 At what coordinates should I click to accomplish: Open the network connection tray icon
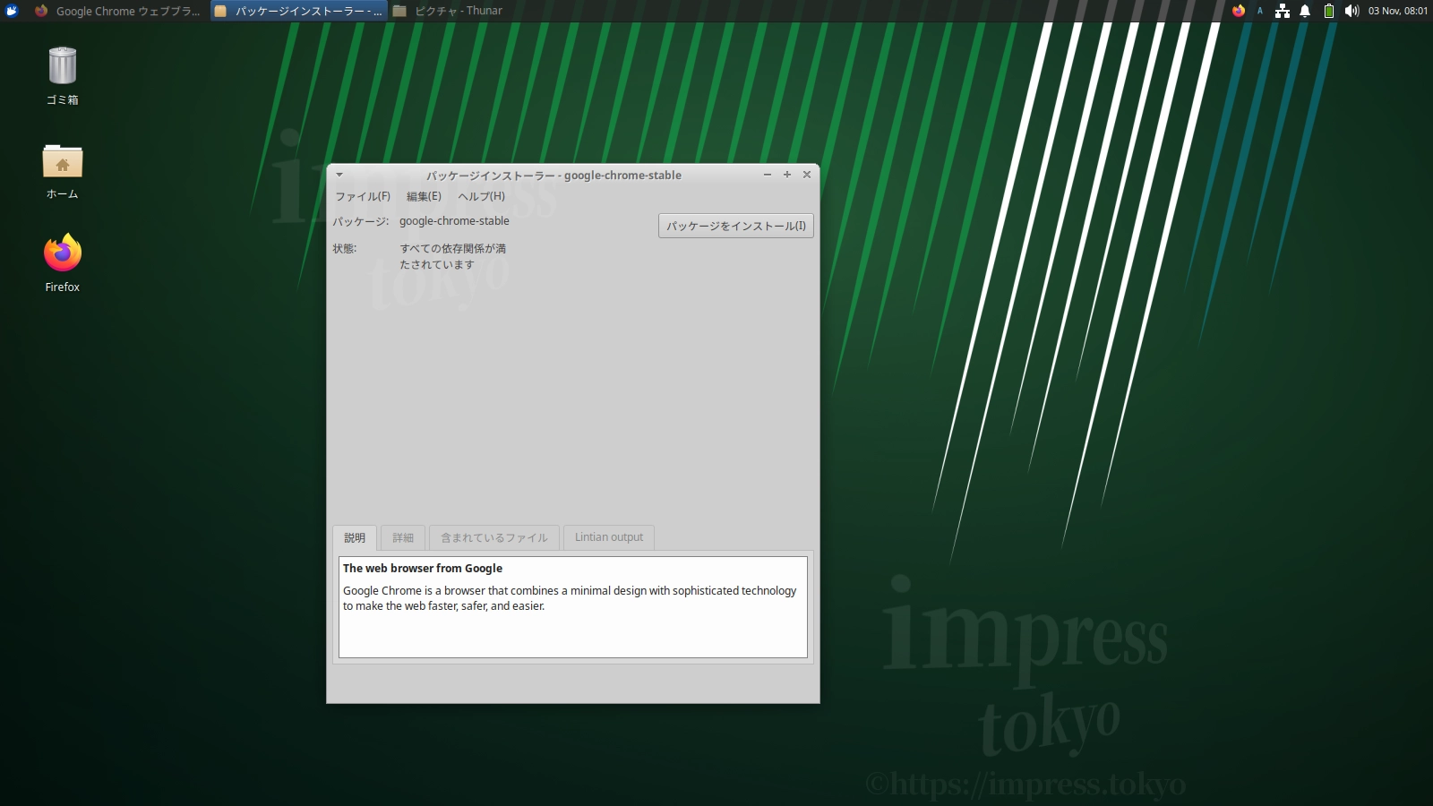[1283, 11]
